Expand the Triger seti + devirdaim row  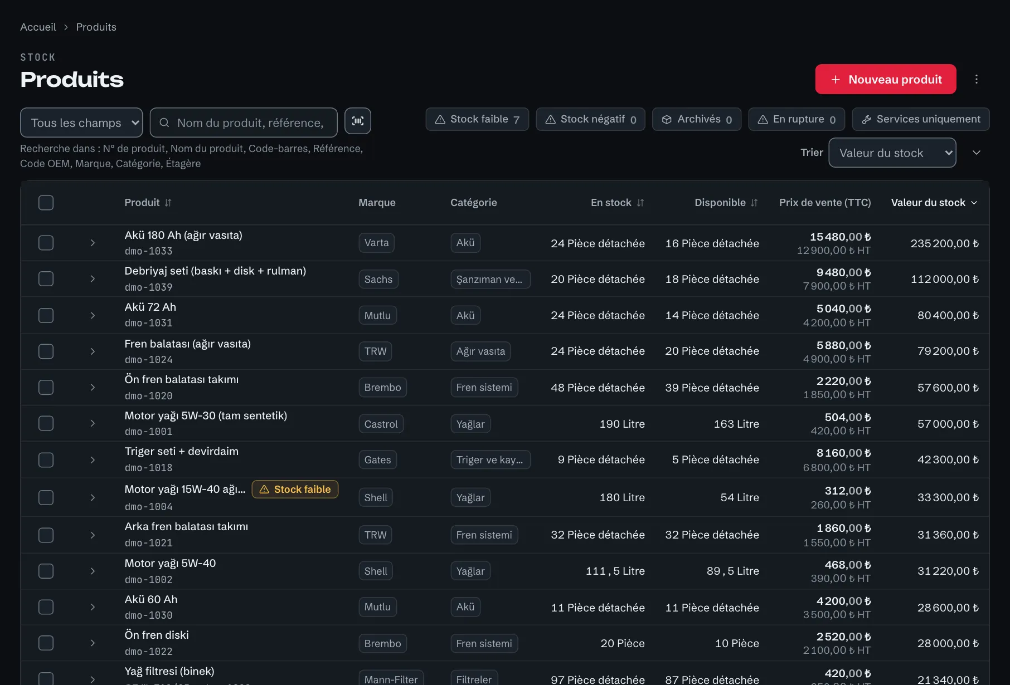(x=93, y=460)
